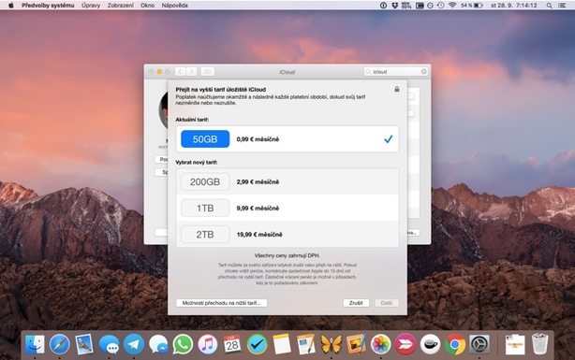This screenshot has width=575, height=360.
Task: Open the Wi-Fi status menu
Action: pyautogui.click(x=452, y=5)
